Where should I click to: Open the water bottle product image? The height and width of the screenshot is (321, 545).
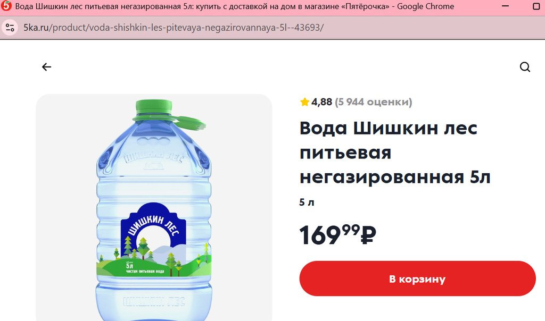[154, 207]
